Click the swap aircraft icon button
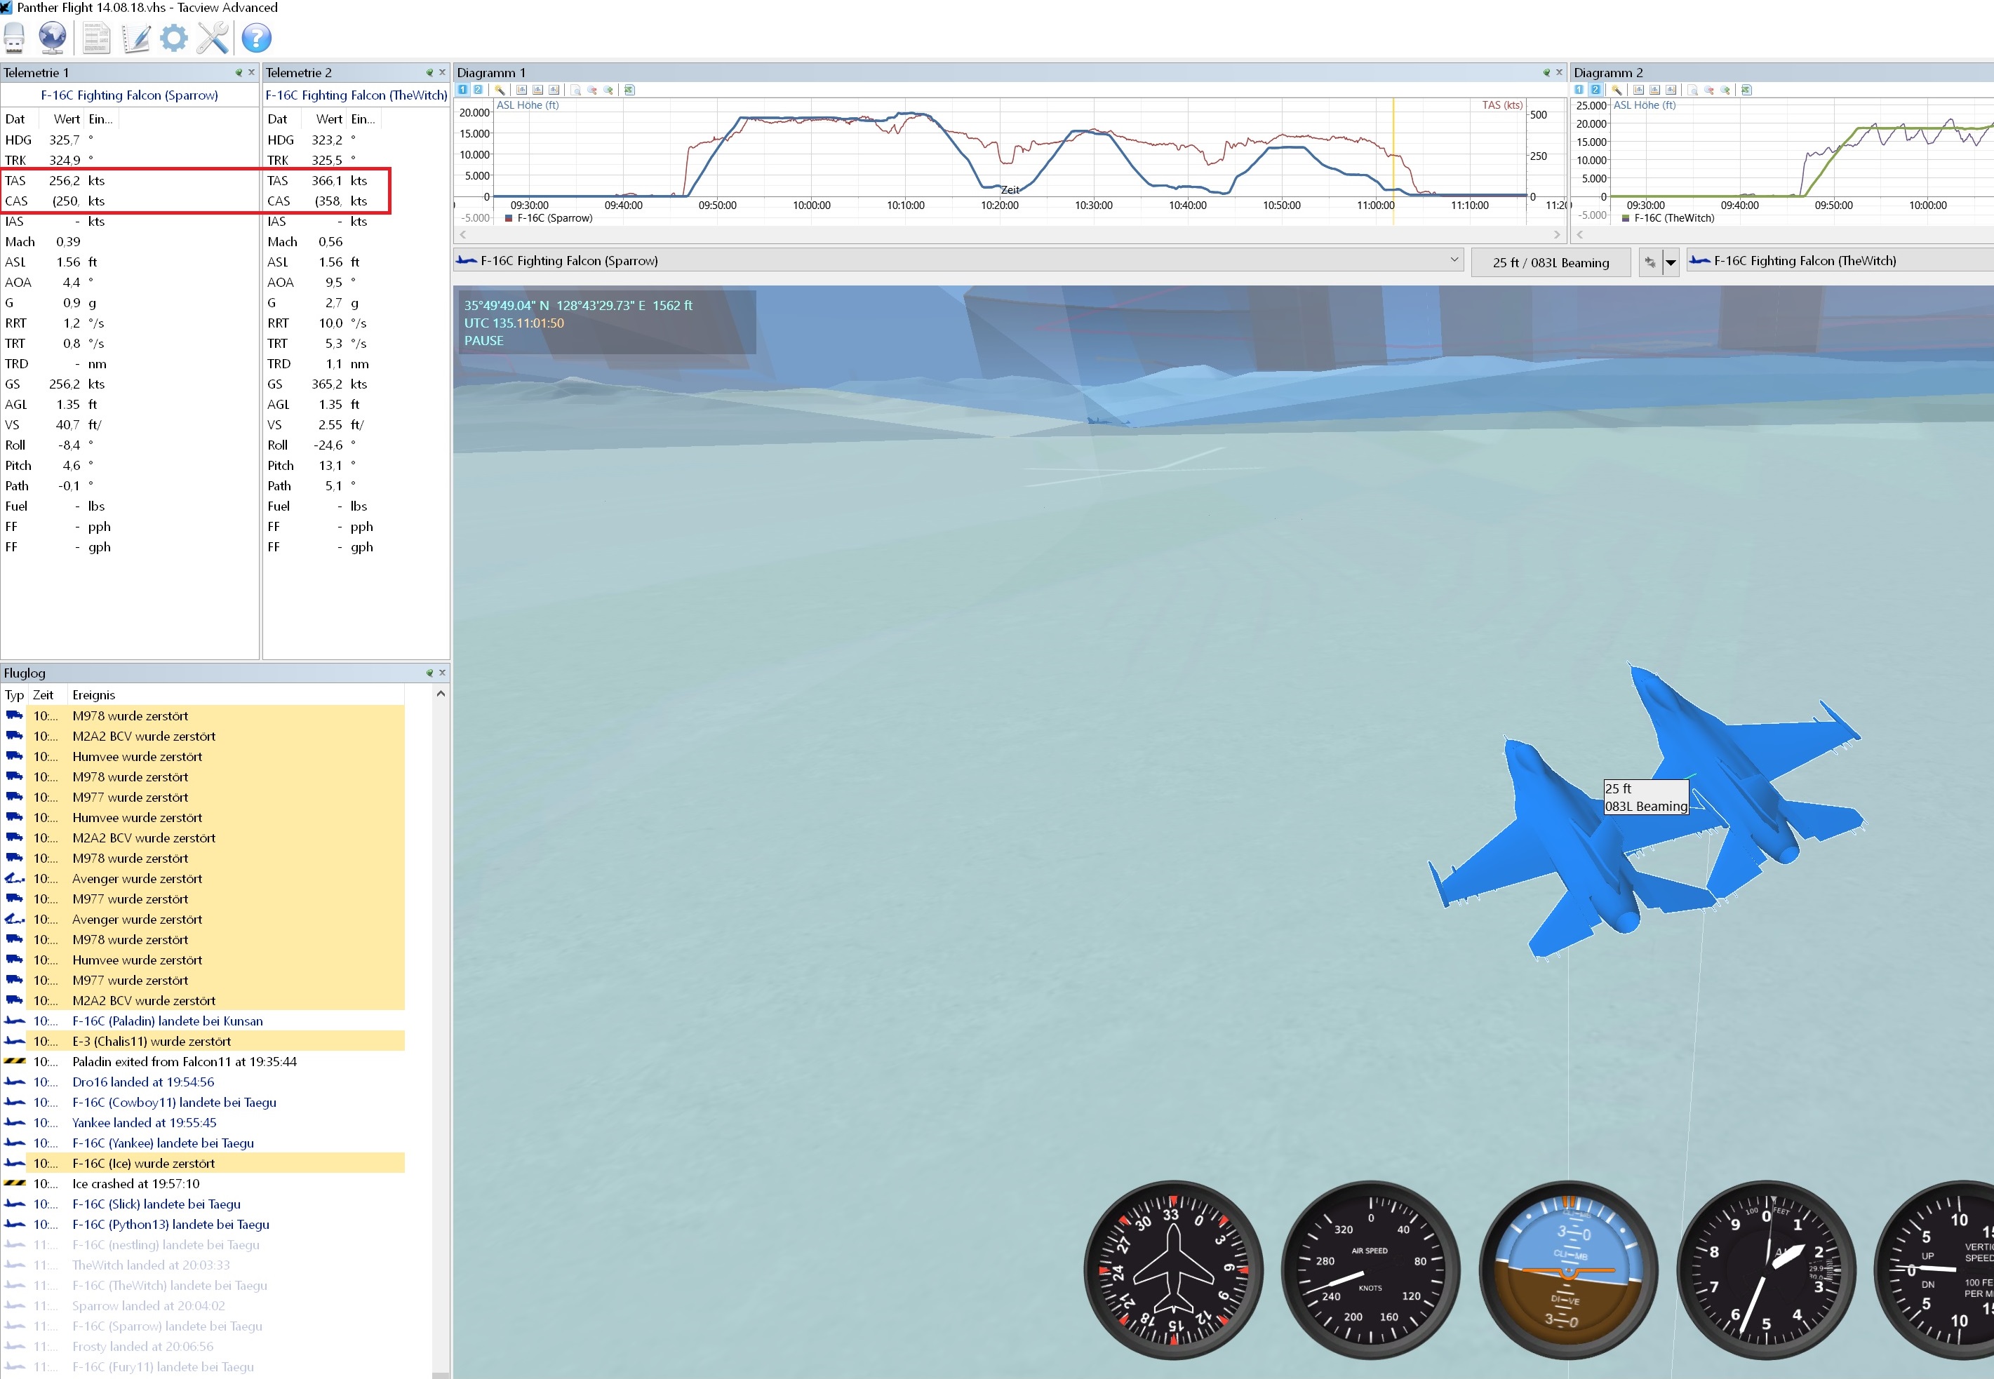The image size is (1994, 1379). 1650,262
